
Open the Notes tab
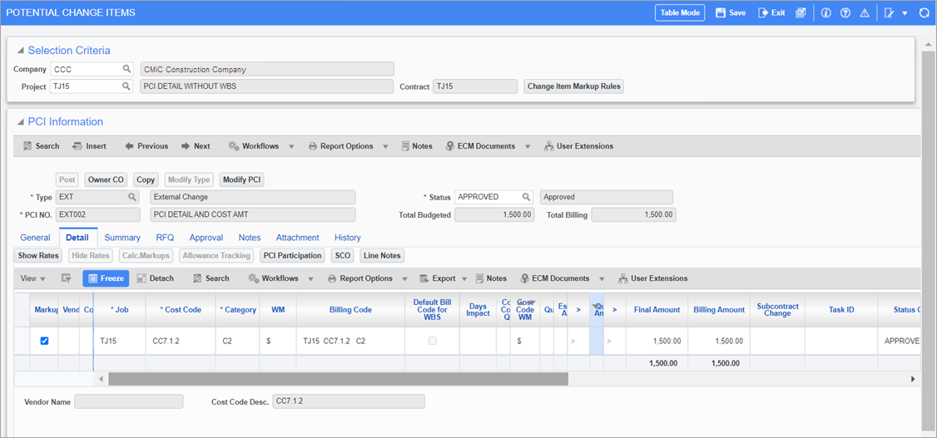pyautogui.click(x=249, y=238)
